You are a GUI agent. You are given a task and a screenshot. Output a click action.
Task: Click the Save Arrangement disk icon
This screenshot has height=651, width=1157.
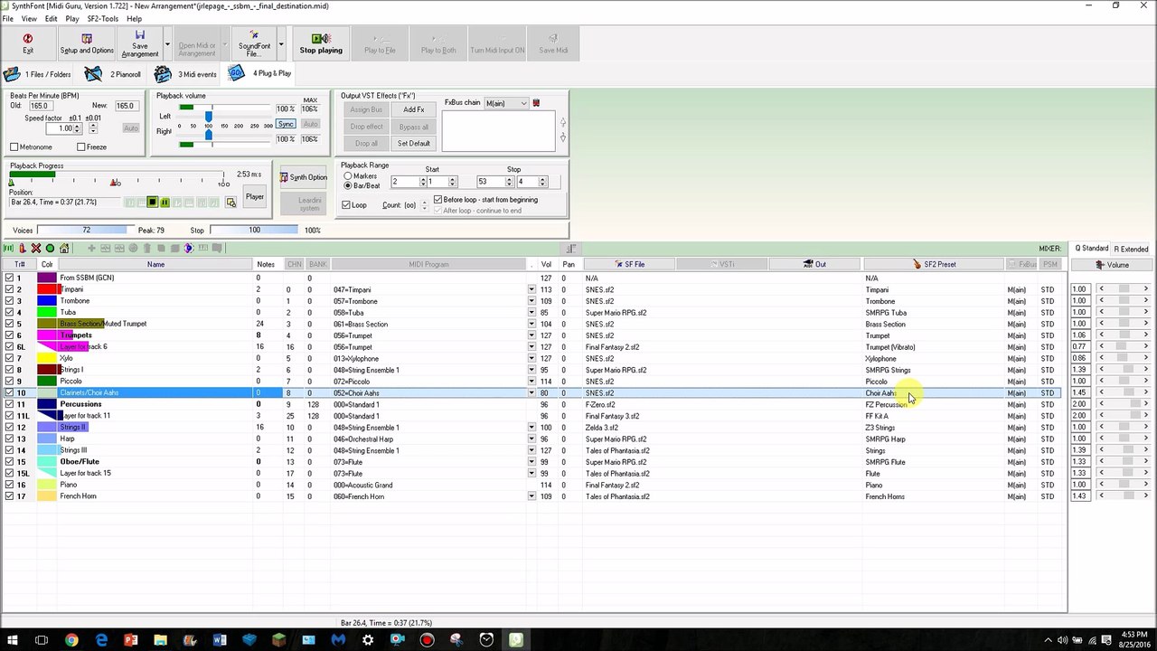click(x=140, y=36)
